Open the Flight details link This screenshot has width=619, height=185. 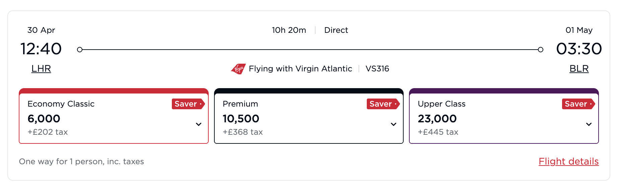pos(568,162)
